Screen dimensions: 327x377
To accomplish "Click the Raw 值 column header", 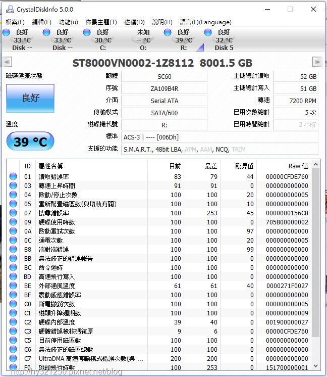I will click(x=284, y=166).
